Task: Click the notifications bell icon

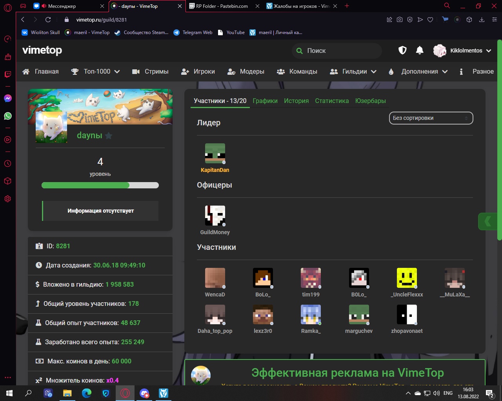Action: pyautogui.click(x=420, y=51)
